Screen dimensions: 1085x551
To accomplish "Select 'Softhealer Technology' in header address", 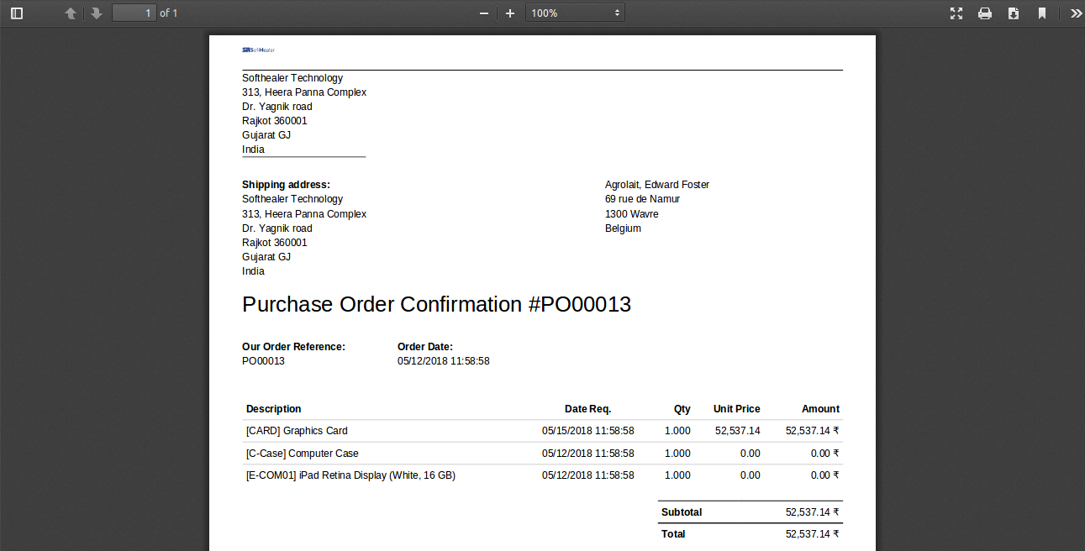I will tap(292, 78).
